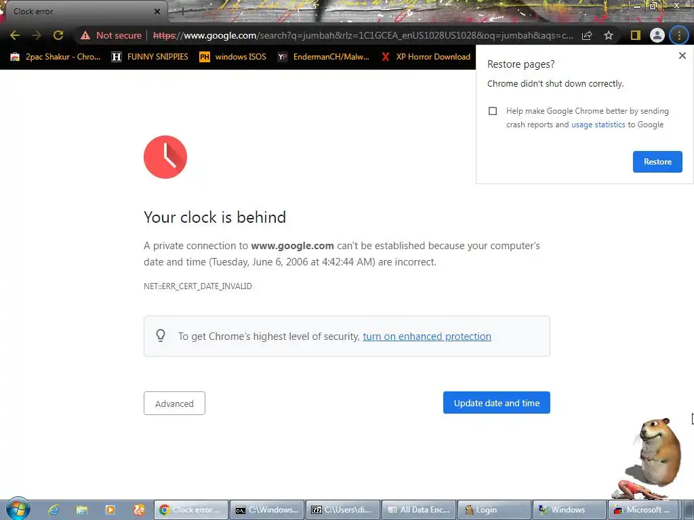Close the Clock error tab
694x520 pixels.
tap(157, 12)
